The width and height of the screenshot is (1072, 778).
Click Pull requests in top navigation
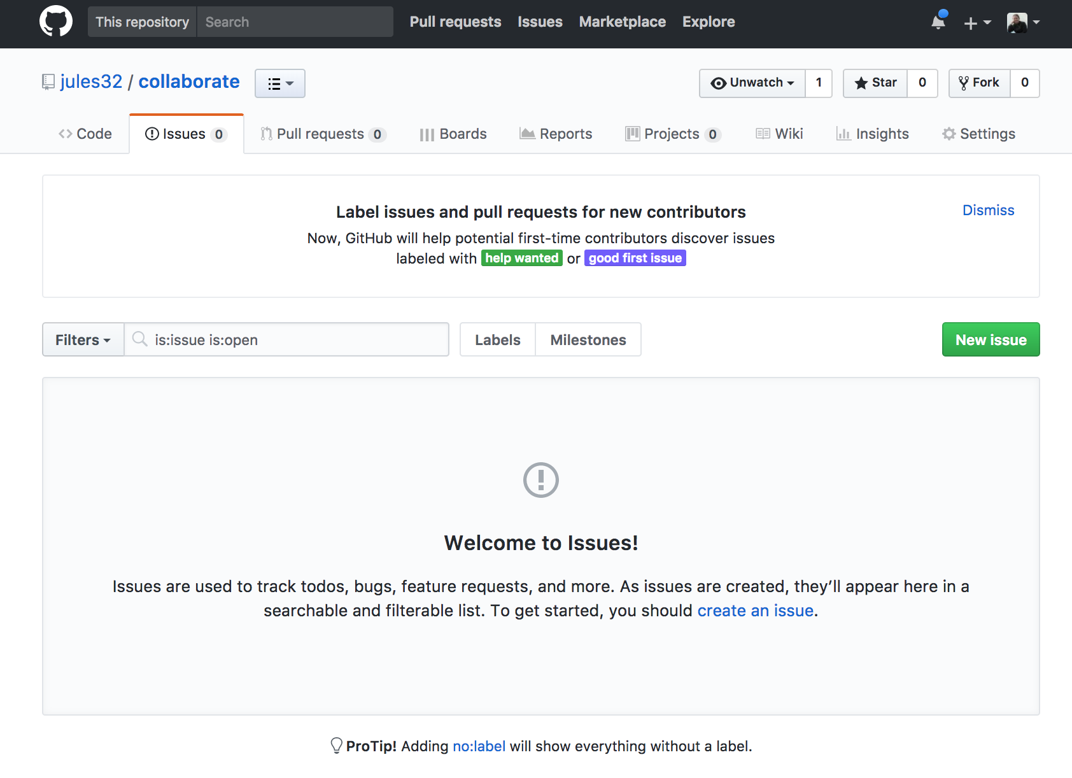(x=455, y=22)
